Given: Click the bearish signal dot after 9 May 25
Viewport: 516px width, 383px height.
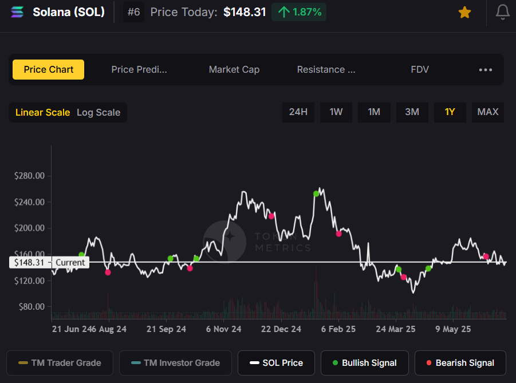Looking at the screenshot, I should pyautogui.click(x=486, y=256).
